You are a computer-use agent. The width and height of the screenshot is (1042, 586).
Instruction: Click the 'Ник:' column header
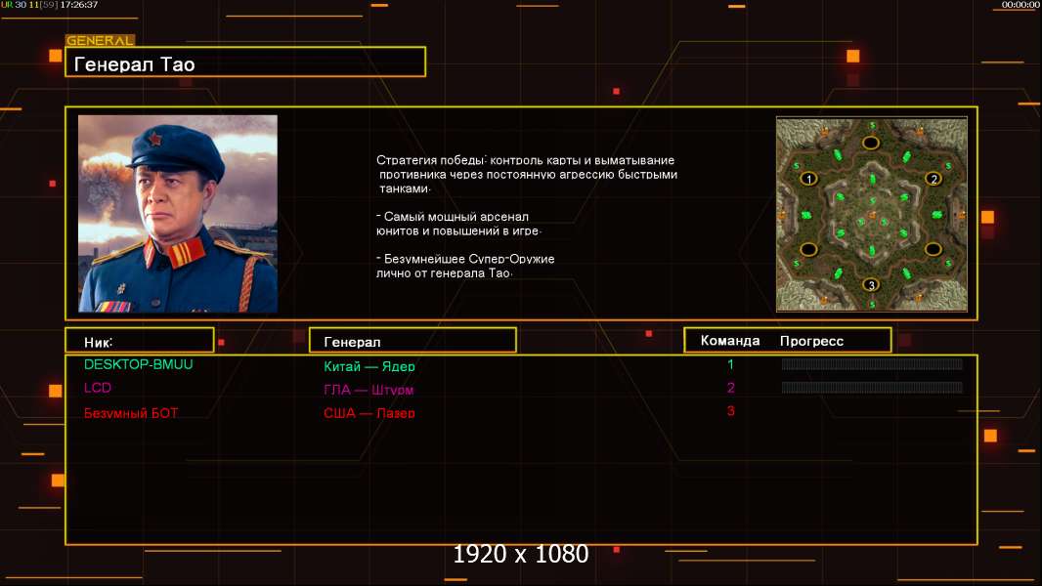140,341
